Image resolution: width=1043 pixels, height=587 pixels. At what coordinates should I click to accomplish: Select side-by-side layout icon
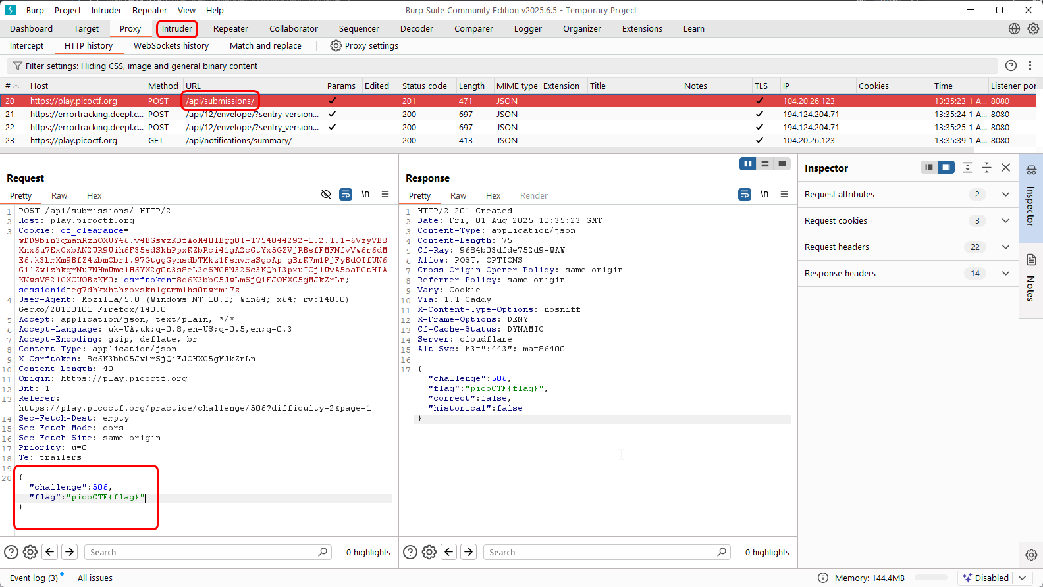tap(747, 164)
